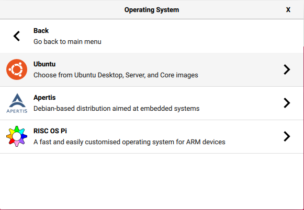Click 'Debian-based distribution aimed at embedded systems'
304x210 pixels.
116,109
